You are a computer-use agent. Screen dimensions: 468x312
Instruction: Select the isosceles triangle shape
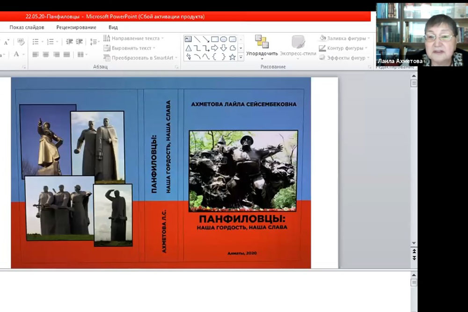[x=188, y=48]
